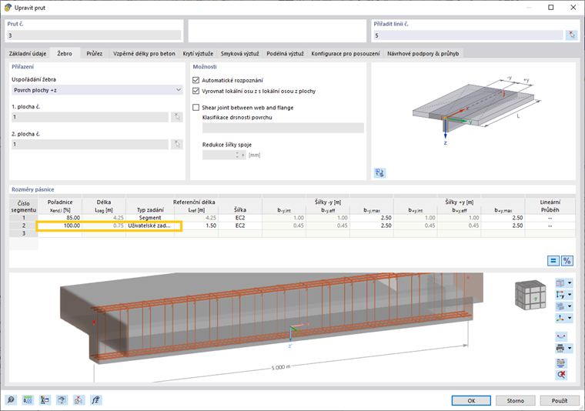Viewport: 585px width, 411px height.
Task: Close the Upravit prut dialog
Action: [573, 8]
